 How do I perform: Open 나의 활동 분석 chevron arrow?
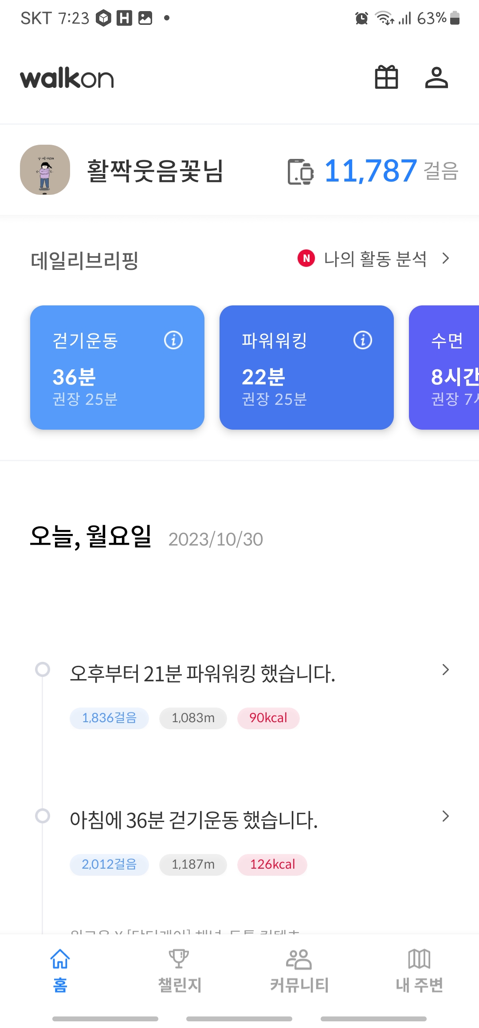(446, 258)
